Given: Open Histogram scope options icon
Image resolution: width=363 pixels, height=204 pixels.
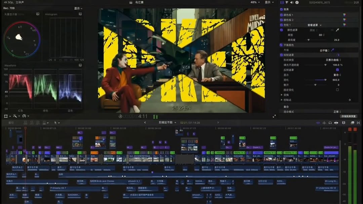Looking at the screenshot, I should 80,14.
